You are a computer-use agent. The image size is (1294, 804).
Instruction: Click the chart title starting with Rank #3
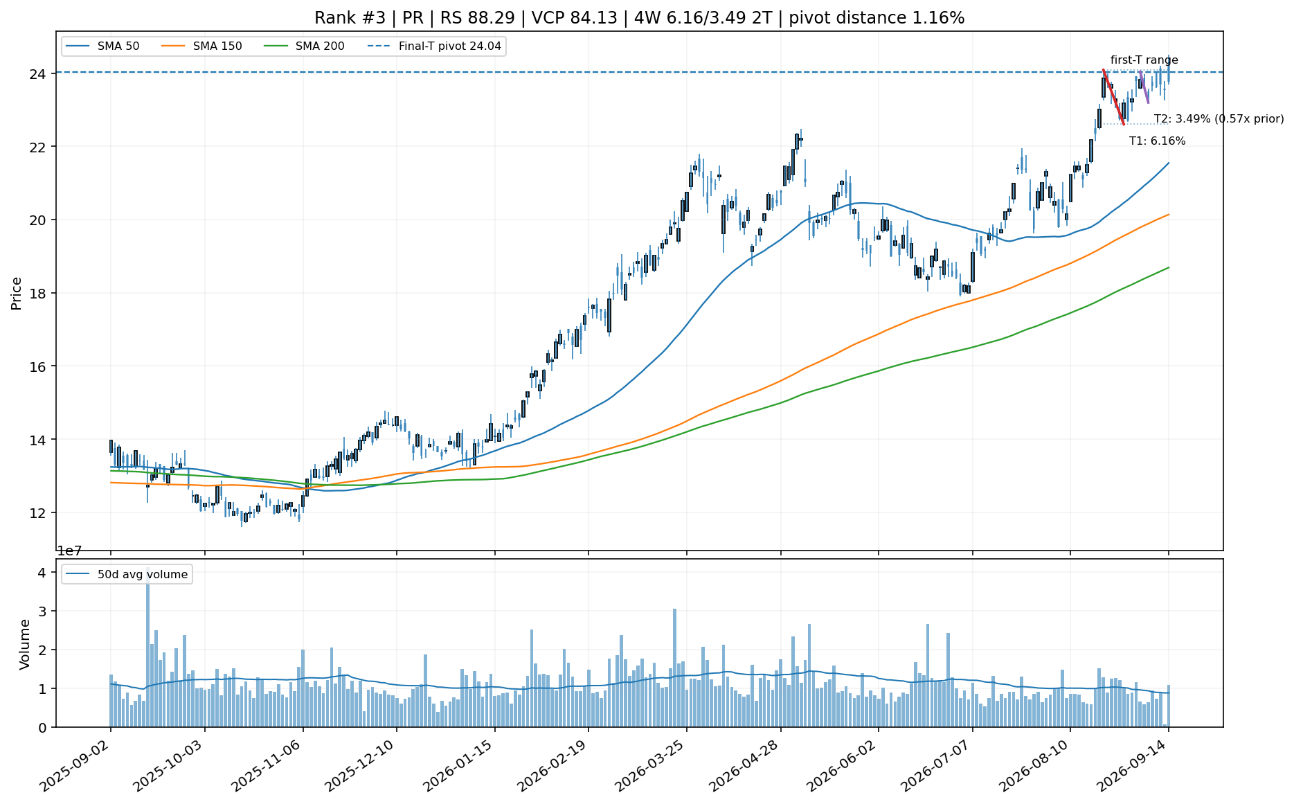(x=639, y=18)
